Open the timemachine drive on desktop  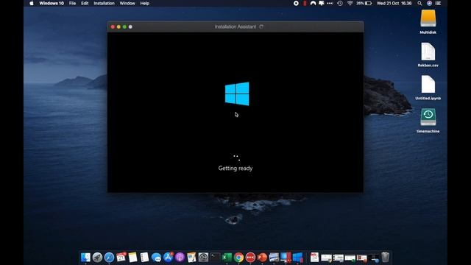pos(428,121)
